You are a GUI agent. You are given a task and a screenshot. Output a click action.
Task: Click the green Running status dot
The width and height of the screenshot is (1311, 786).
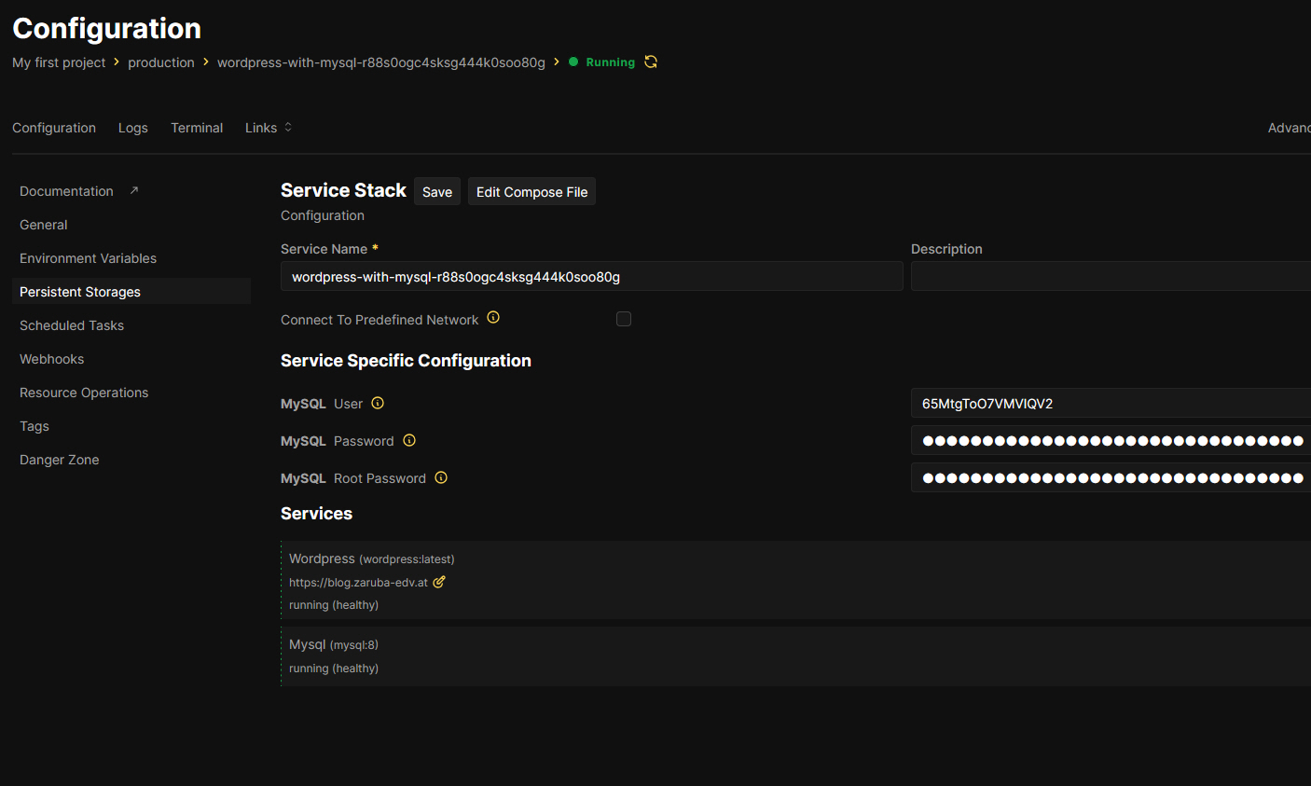573,62
